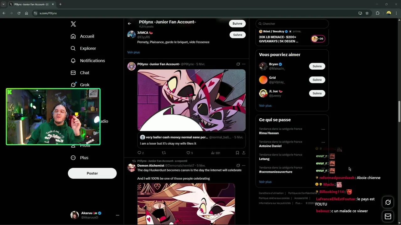Open +26 participants badge on live space
The width and height of the screenshot is (401, 225).
click(x=318, y=39)
